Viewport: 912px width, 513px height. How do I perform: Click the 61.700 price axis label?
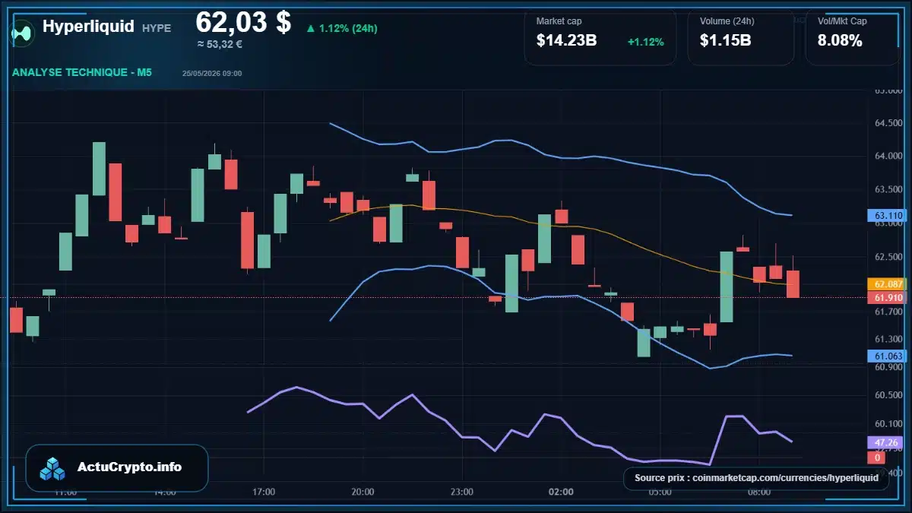coord(888,312)
